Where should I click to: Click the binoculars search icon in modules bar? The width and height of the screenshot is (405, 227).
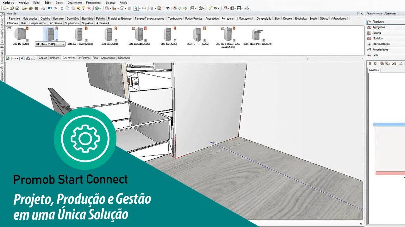[28, 58]
